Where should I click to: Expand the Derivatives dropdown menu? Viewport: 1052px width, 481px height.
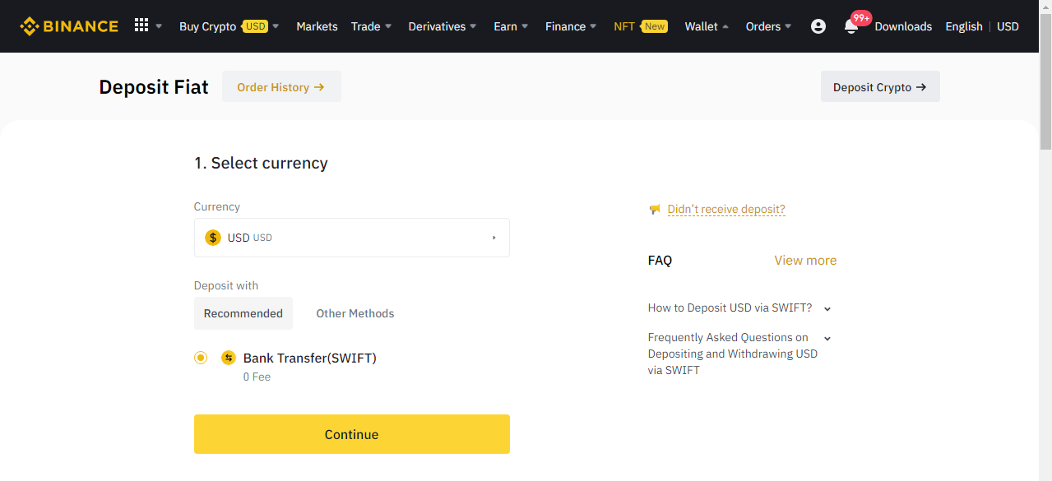[443, 26]
